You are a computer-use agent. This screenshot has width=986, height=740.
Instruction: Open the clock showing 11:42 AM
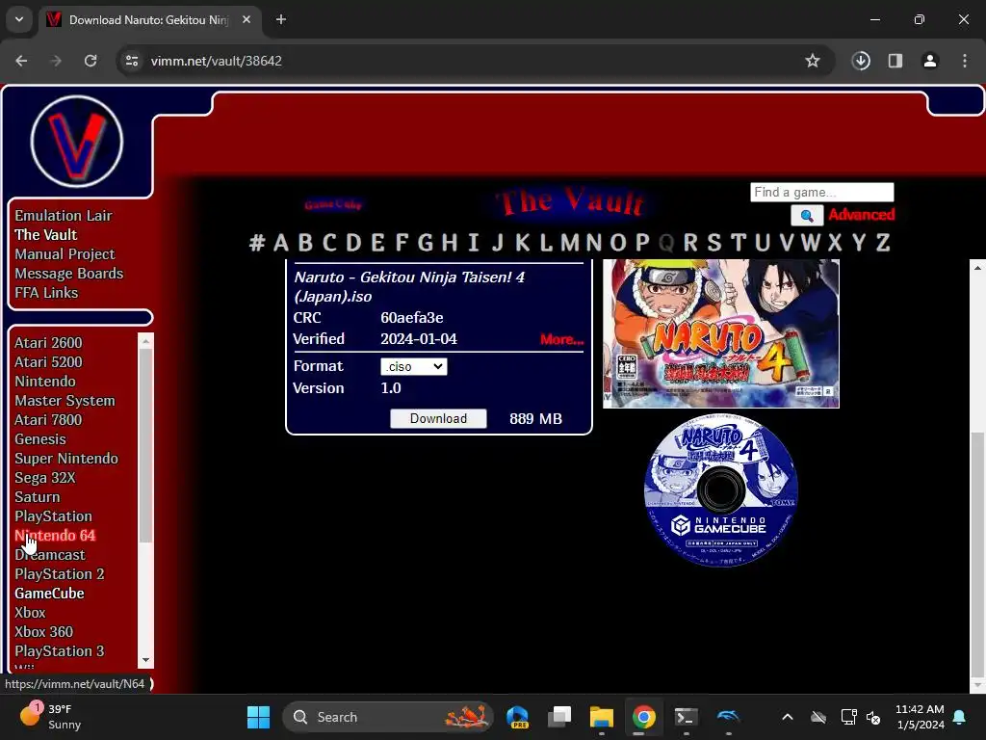click(920, 717)
